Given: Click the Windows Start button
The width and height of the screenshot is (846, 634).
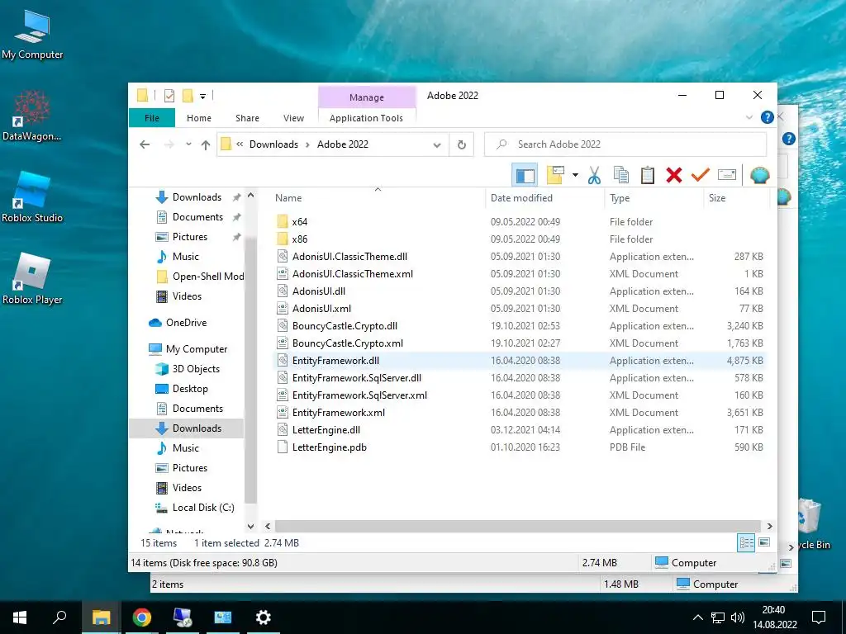Looking at the screenshot, I should pyautogui.click(x=20, y=617).
